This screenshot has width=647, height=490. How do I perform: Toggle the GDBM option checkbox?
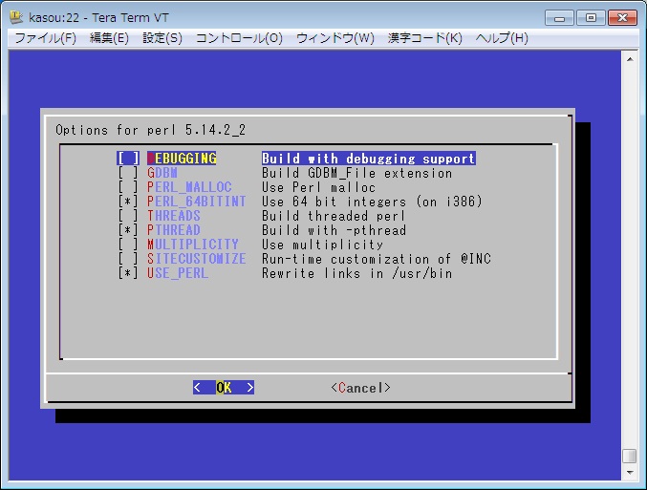pos(128,173)
